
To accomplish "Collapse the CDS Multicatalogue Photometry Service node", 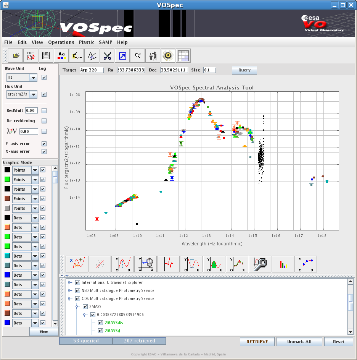I will click(x=69, y=299).
